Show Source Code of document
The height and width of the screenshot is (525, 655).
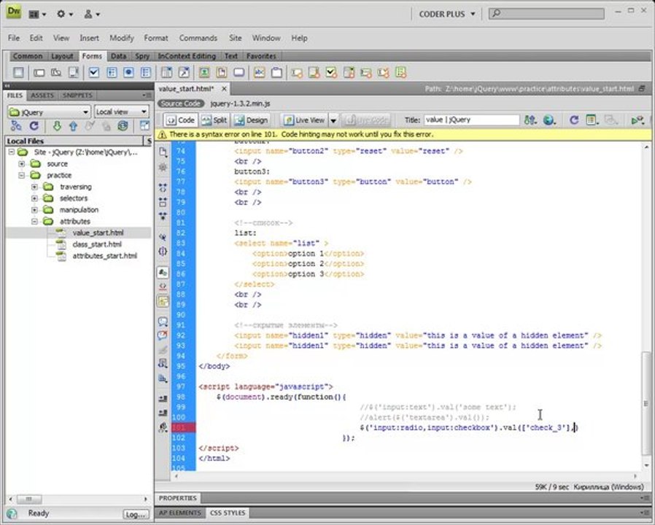(181, 104)
